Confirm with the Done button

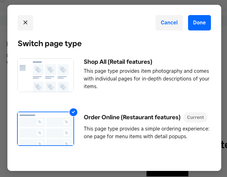pos(199,23)
